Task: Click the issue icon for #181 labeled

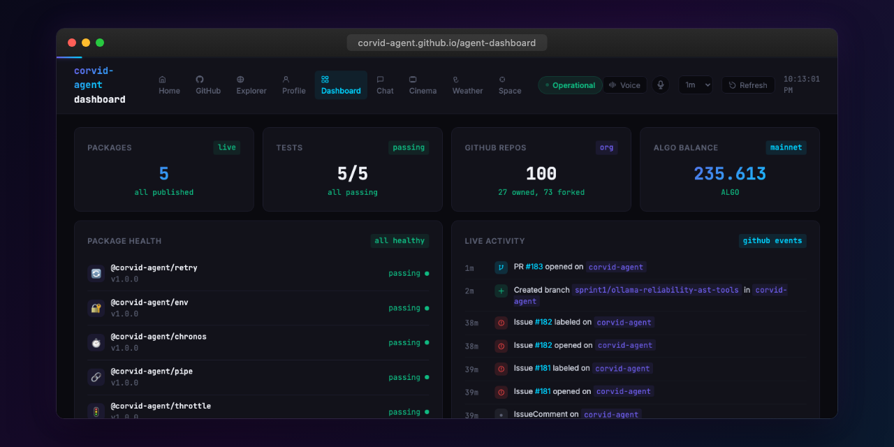Action: (501, 369)
